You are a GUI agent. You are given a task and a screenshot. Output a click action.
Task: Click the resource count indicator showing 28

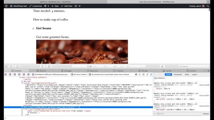coord(89,67)
